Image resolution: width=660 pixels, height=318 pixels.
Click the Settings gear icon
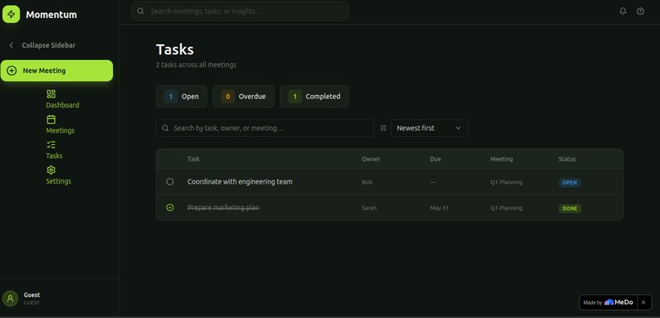51,170
